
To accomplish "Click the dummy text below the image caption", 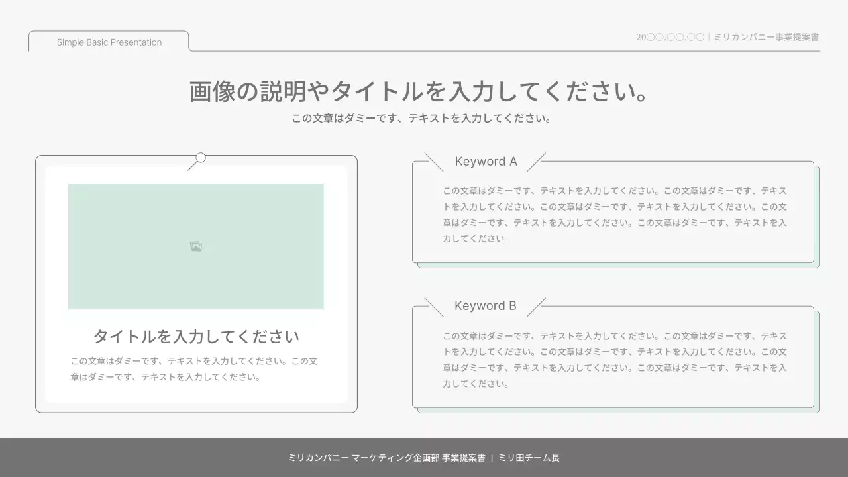I will tap(195, 369).
